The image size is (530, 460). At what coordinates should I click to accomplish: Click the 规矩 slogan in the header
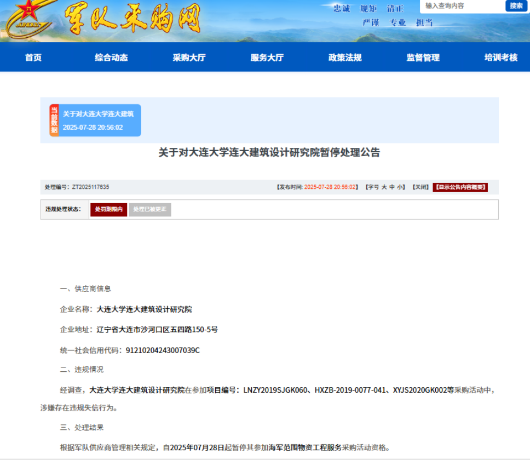click(x=368, y=8)
